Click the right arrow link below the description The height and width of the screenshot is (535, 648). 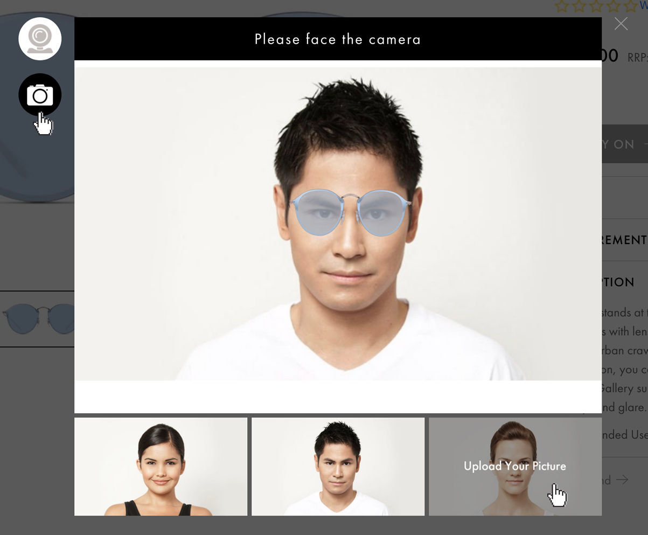[622, 480]
